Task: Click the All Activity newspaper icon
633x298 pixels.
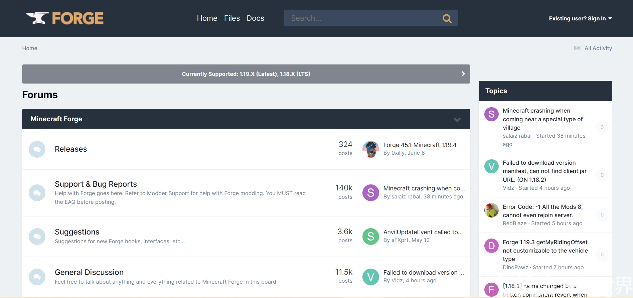Action: pyautogui.click(x=577, y=48)
